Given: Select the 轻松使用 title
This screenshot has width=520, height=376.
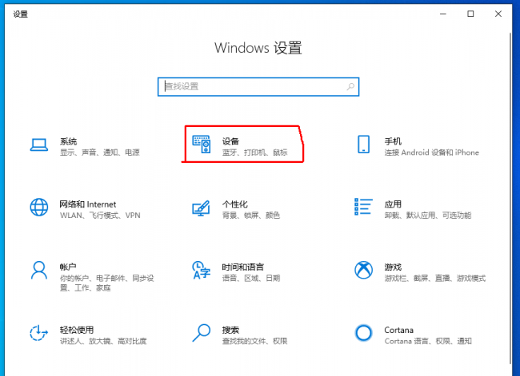Looking at the screenshot, I should click(77, 330).
